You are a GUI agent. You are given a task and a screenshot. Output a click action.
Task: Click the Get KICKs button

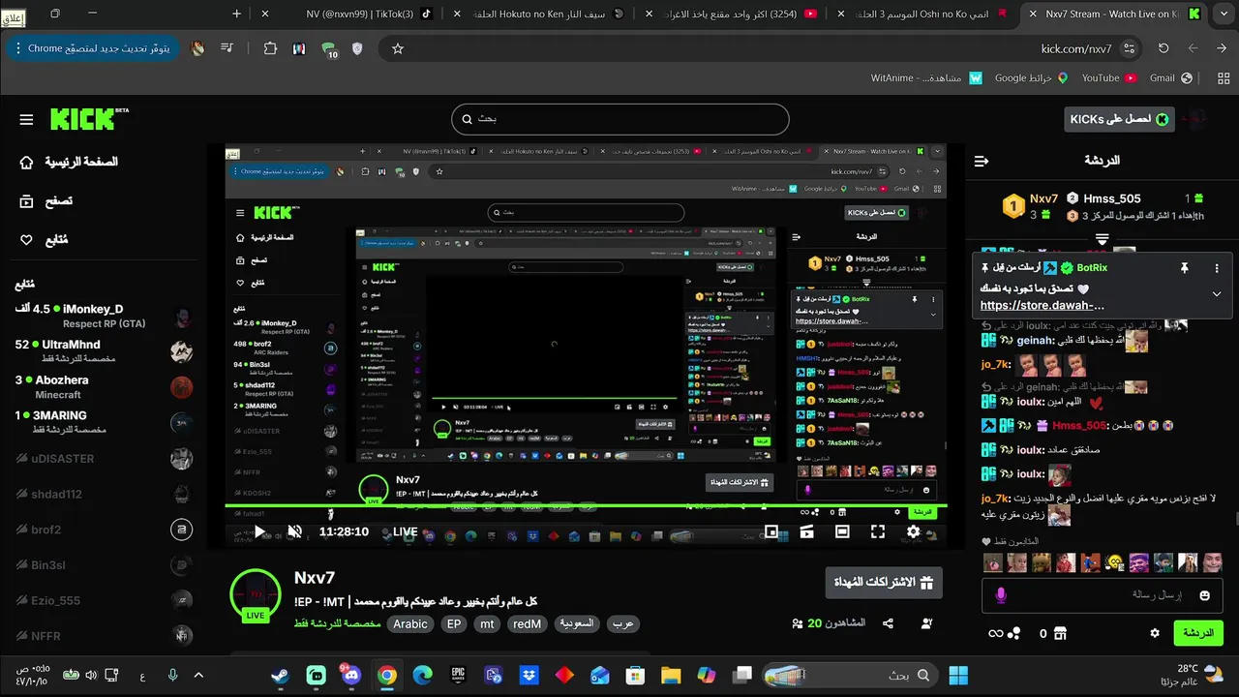[x=1119, y=119]
